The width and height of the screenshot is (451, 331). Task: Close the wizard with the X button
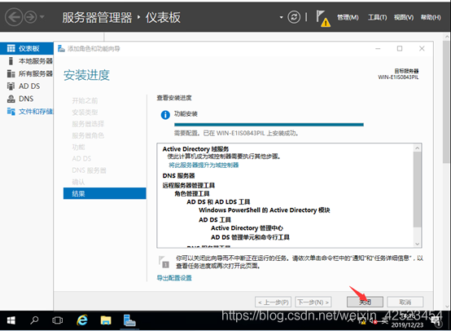pos(422,49)
